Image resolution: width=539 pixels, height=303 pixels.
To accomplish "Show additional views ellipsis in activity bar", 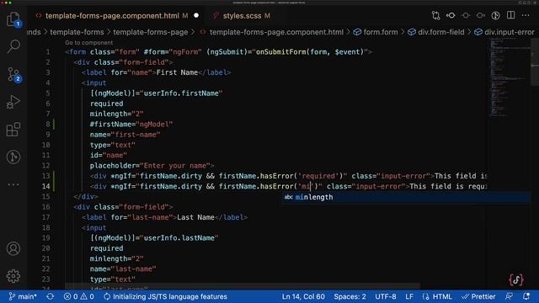I will pyautogui.click(x=13, y=184).
